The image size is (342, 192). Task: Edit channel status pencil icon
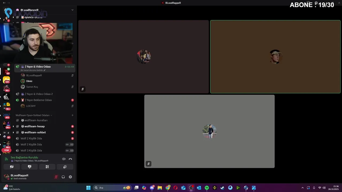pos(45,70)
